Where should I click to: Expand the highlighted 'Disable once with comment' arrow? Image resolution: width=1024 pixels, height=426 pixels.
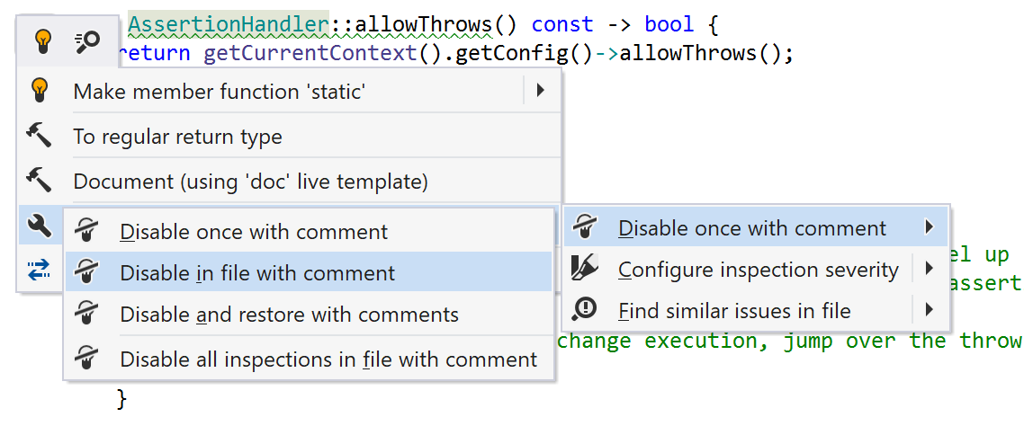pyautogui.click(x=929, y=227)
